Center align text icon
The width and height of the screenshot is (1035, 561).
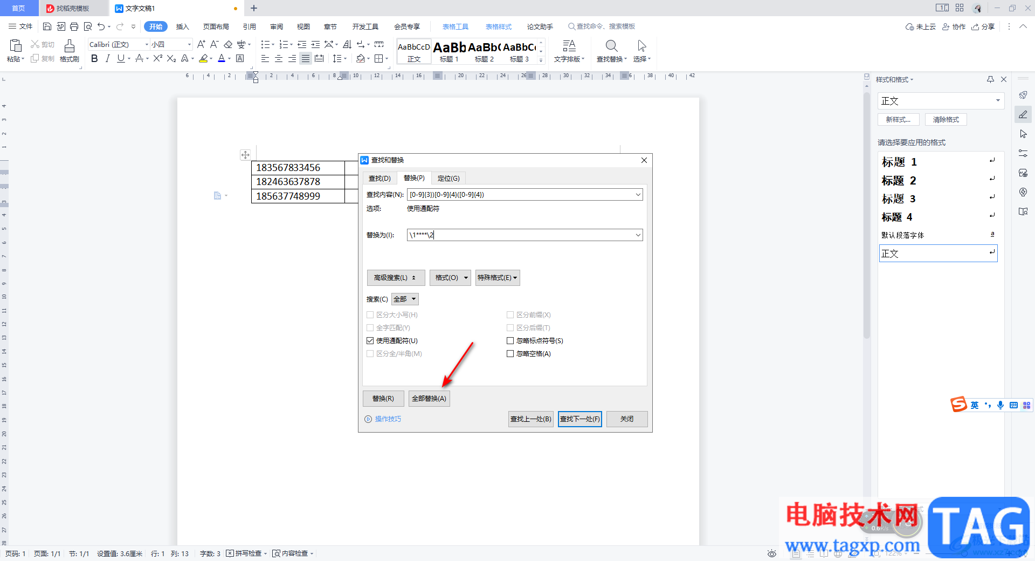click(x=279, y=58)
